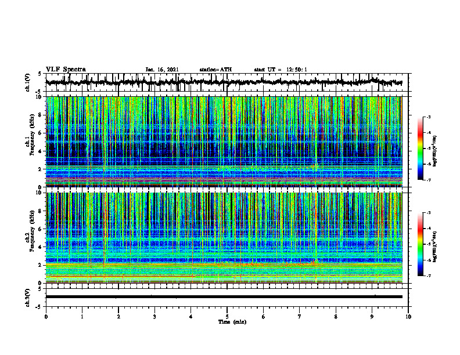
Task: Click the ch.1 voltage waveform trace panel
Action: [227, 82]
